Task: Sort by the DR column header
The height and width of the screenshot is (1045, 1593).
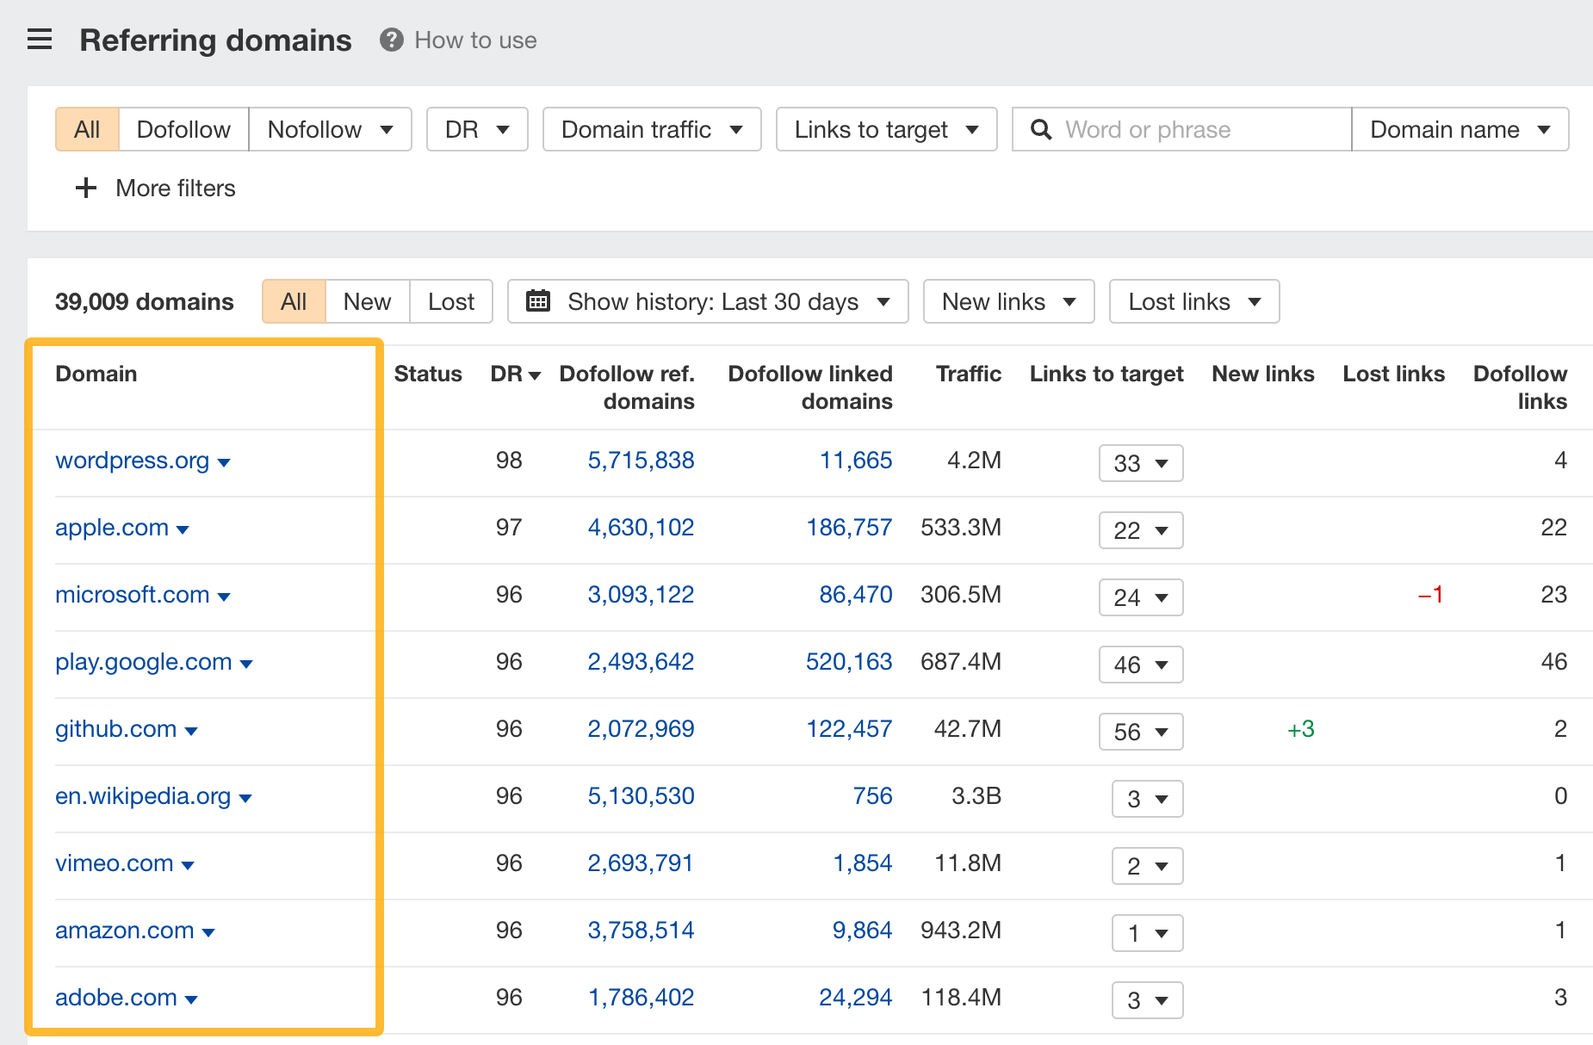Action: 515,374
